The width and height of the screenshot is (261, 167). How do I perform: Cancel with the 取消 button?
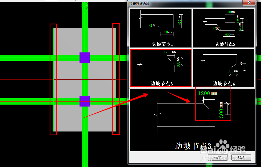[x=241, y=157]
